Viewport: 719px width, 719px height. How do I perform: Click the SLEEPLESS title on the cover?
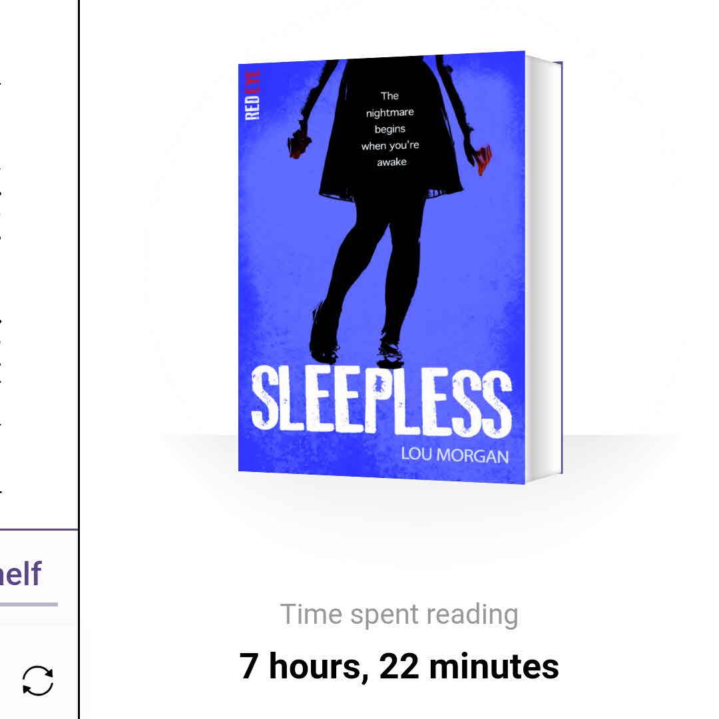click(x=381, y=399)
